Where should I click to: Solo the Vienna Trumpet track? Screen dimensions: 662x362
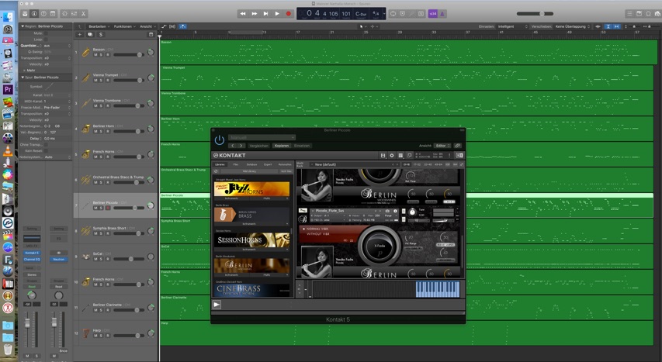pos(101,80)
